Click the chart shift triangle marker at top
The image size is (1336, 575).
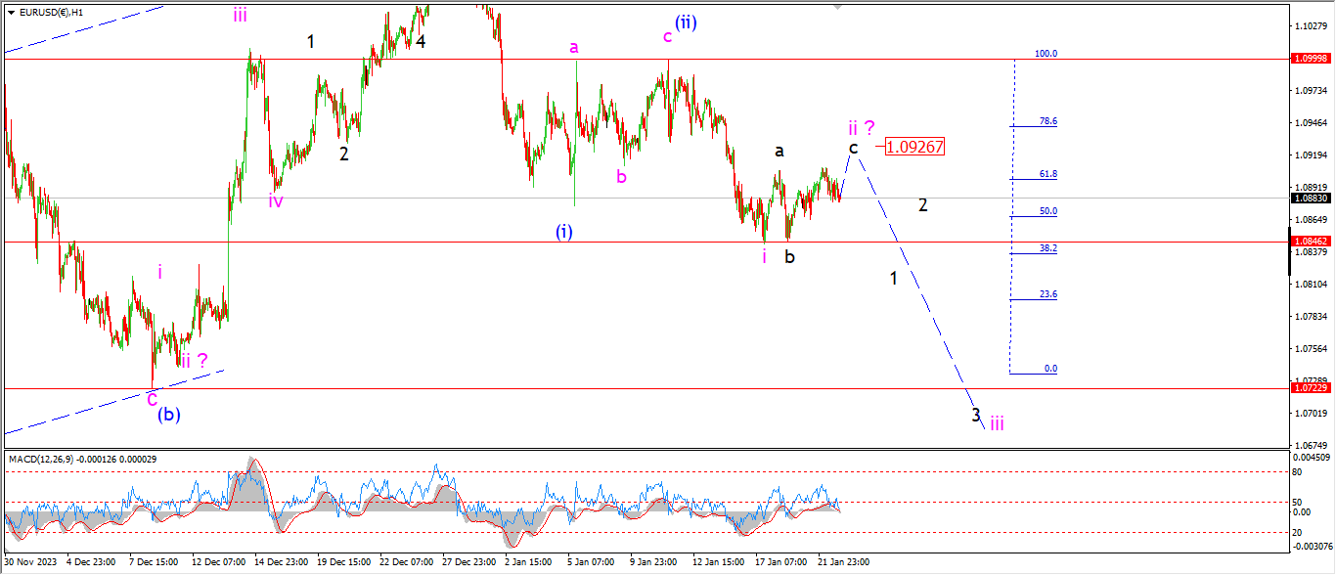pyautogui.click(x=837, y=6)
